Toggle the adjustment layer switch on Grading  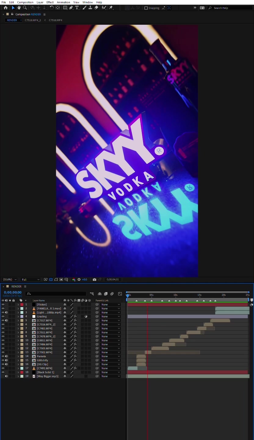point(86,317)
